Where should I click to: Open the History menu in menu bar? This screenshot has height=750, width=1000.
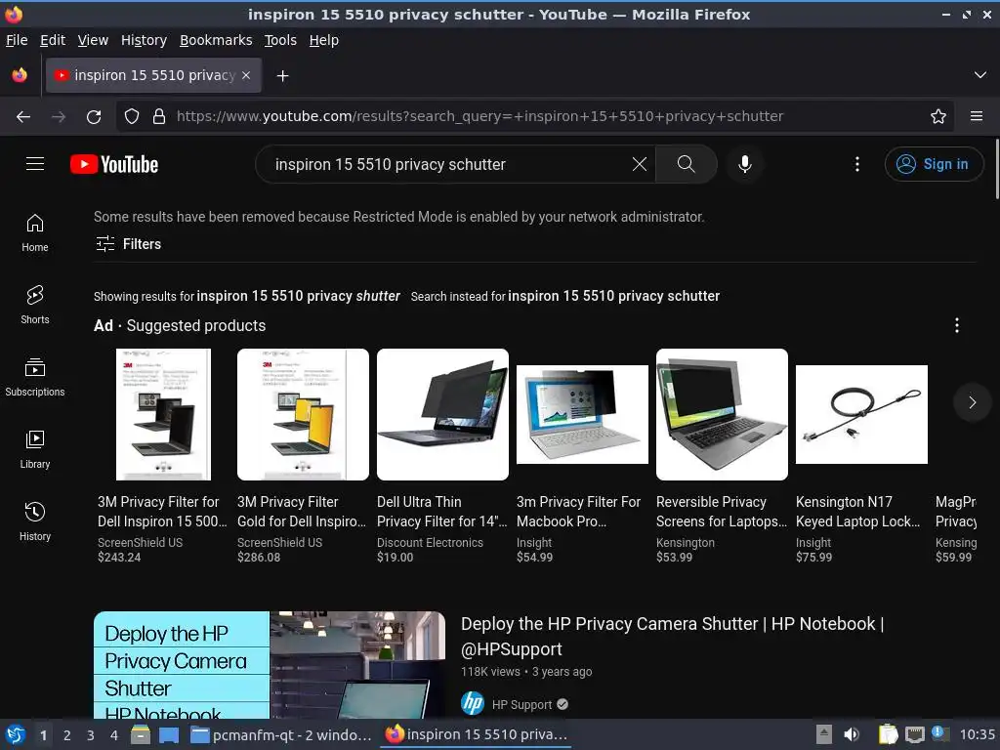[x=144, y=40]
